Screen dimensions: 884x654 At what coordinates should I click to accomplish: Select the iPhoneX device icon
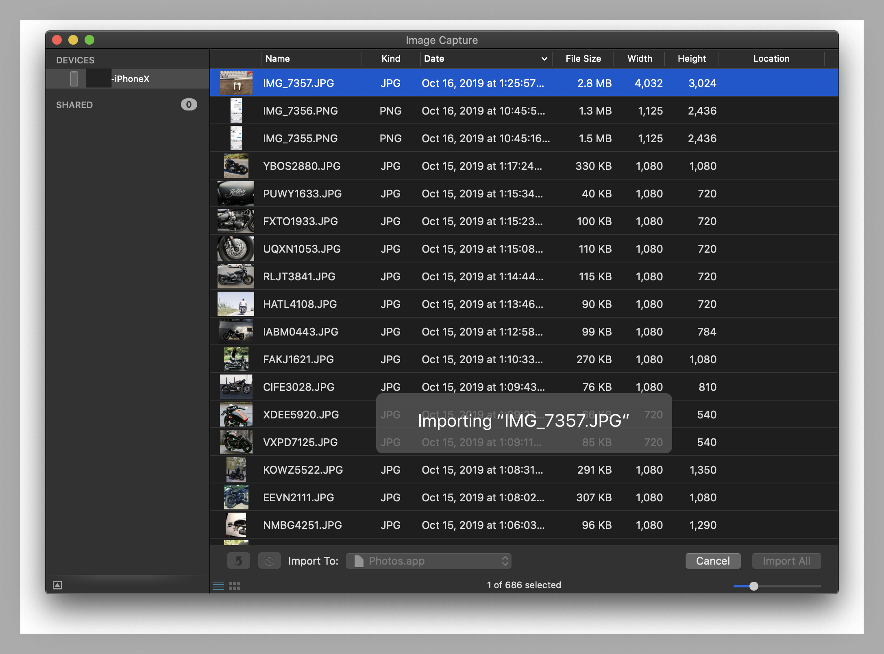74,79
